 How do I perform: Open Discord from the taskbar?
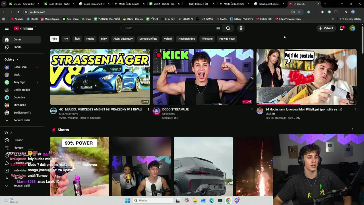(237, 200)
